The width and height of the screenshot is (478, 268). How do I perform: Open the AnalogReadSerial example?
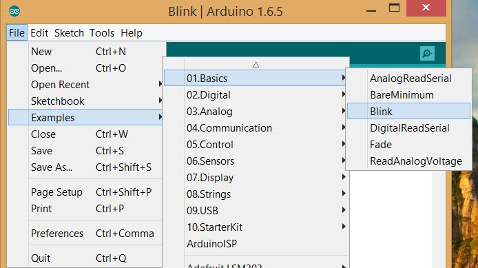click(409, 79)
